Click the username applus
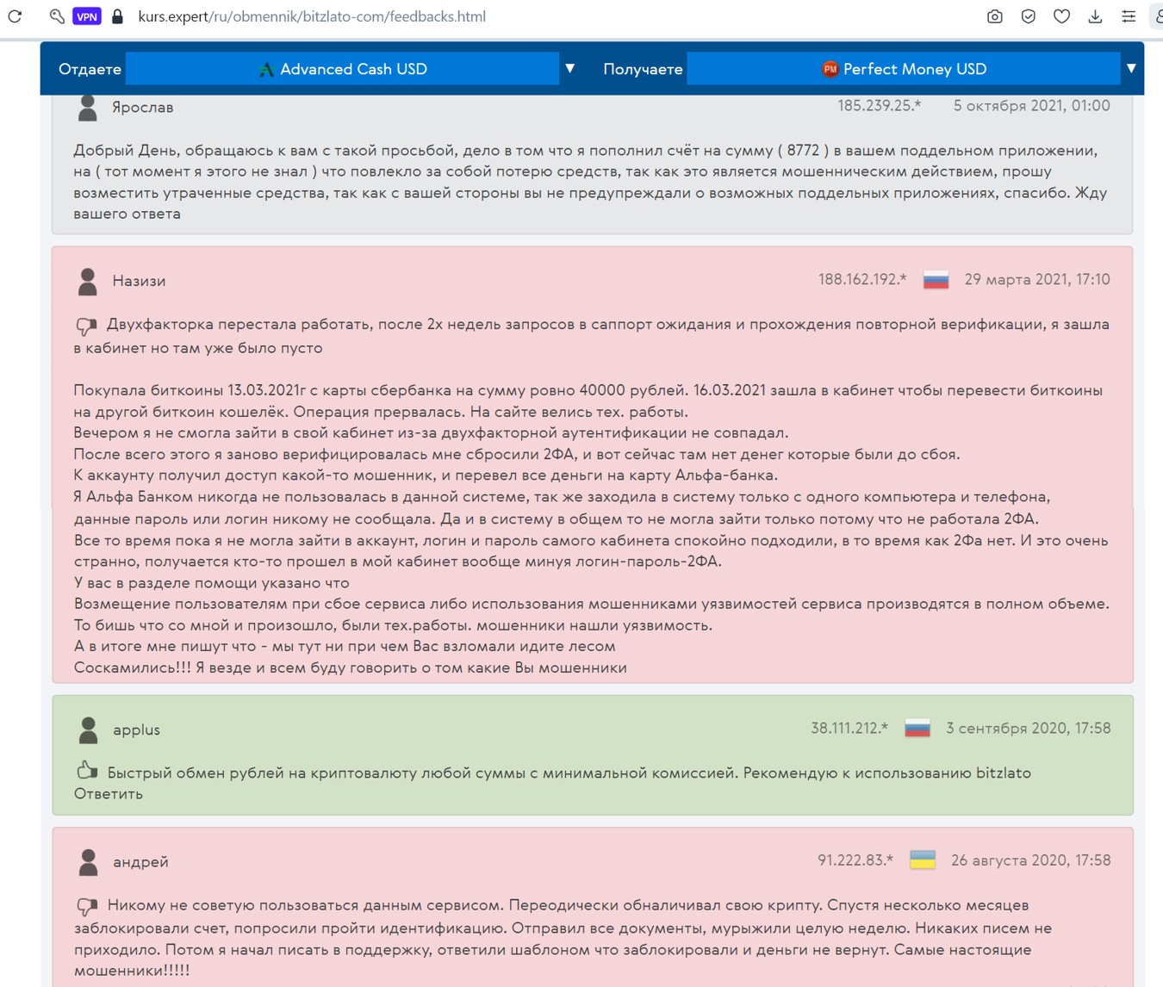Screen dimensions: 1163x987 (x=136, y=730)
